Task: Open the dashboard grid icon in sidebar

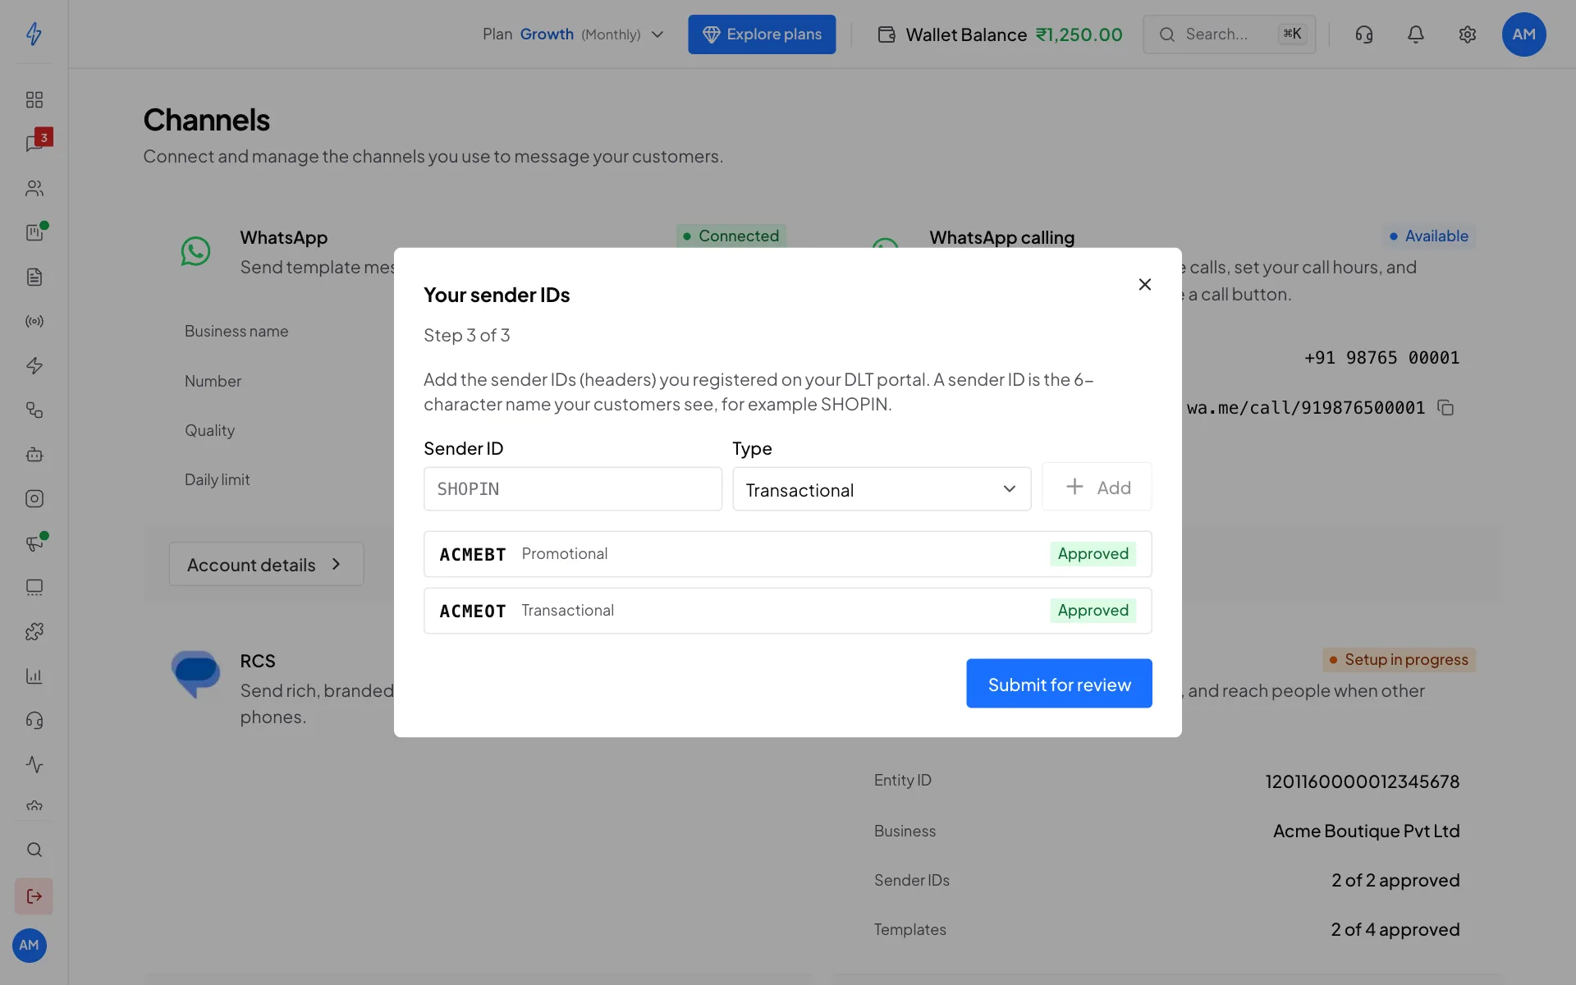Action: [x=34, y=99]
